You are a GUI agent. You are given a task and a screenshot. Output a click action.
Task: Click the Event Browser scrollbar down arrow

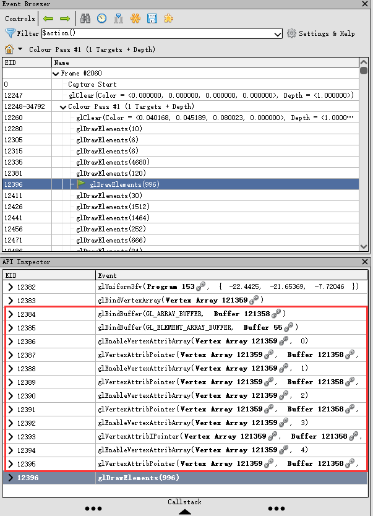pyautogui.click(x=364, y=246)
